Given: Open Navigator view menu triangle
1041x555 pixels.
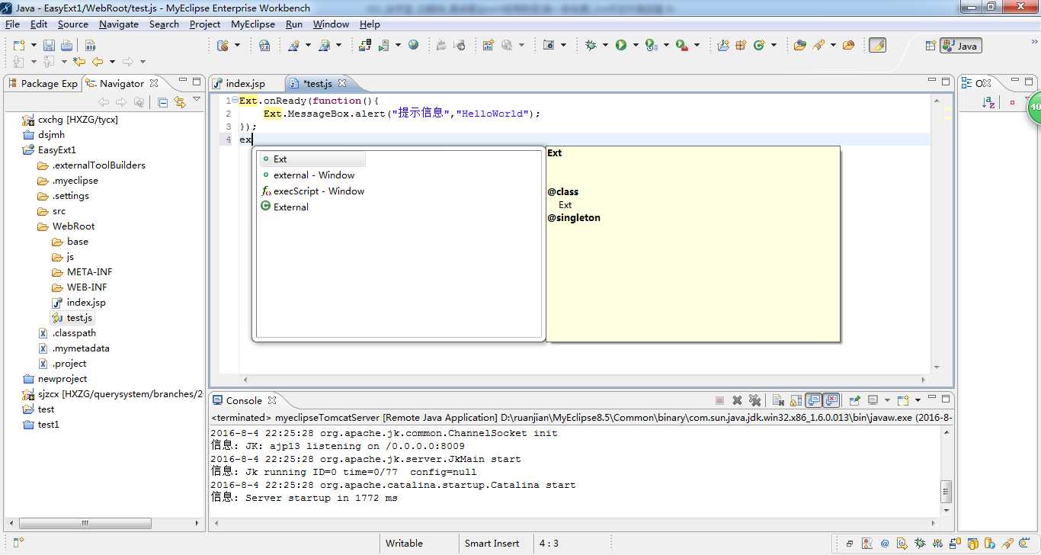Looking at the screenshot, I should [x=197, y=99].
